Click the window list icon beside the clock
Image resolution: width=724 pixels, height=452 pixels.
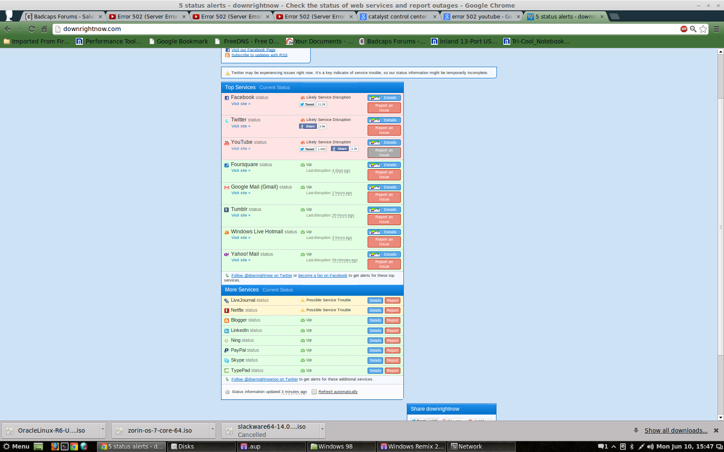[x=719, y=446]
